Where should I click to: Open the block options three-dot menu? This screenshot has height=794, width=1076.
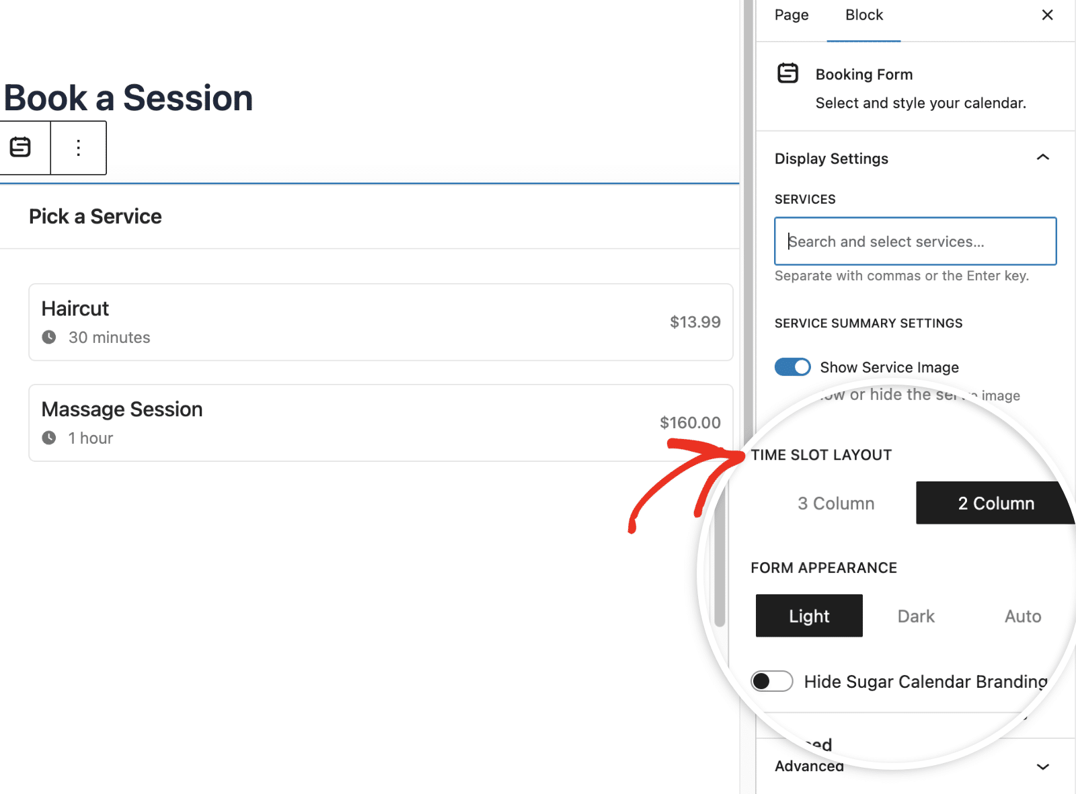tap(78, 147)
